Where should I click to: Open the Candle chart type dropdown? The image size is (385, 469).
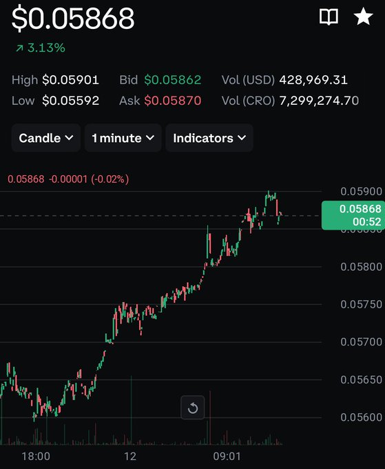point(46,138)
